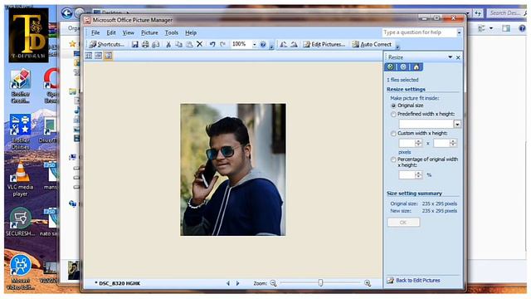Click the Explorer help question mark icon

(x=522, y=28)
